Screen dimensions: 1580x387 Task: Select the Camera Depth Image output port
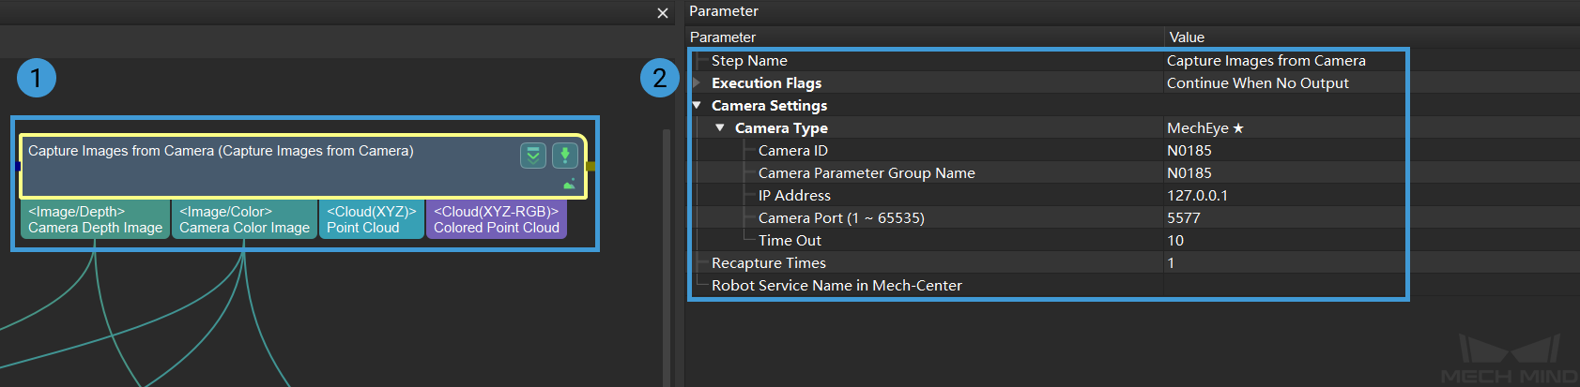tap(95, 220)
